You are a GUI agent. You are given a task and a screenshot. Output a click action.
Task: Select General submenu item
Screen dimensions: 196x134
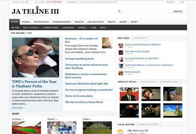82,28
